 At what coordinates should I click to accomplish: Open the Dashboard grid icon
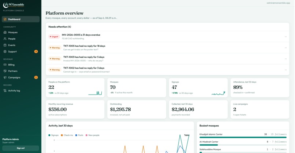pyautogui.click(x=5, y=19)
